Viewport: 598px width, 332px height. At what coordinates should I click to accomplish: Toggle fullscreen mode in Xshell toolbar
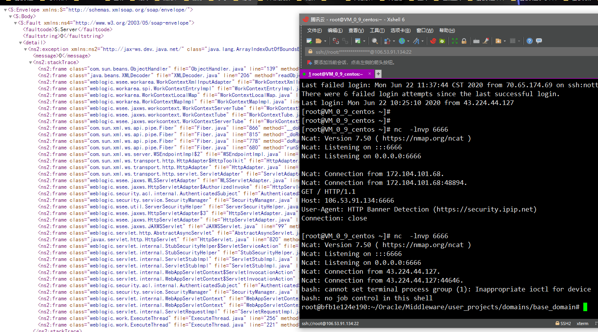tap(455, 41)
